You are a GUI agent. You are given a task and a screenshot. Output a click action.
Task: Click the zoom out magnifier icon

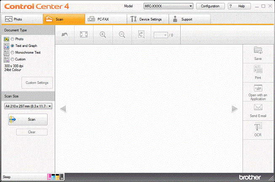pyautogui.click(x=122, y=35)
